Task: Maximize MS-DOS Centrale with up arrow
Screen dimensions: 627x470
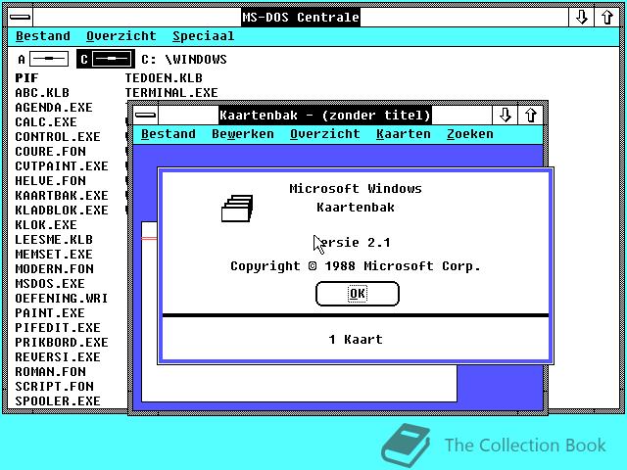Action: click(x=607, y=18)
